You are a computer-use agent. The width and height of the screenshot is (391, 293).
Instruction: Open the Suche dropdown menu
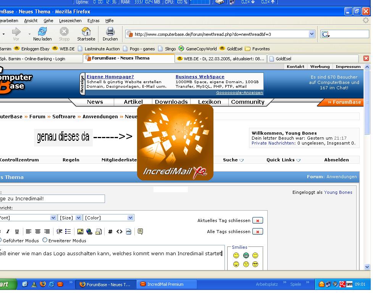(233, 160)
